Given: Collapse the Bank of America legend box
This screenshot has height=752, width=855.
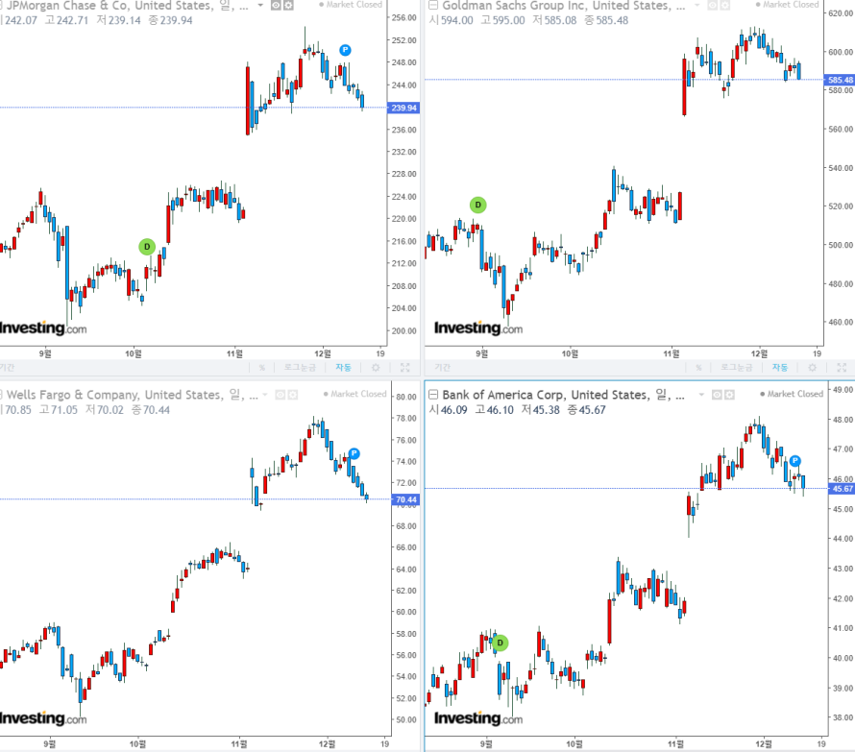Looking at the screenshot, I should tap(432, 394).
